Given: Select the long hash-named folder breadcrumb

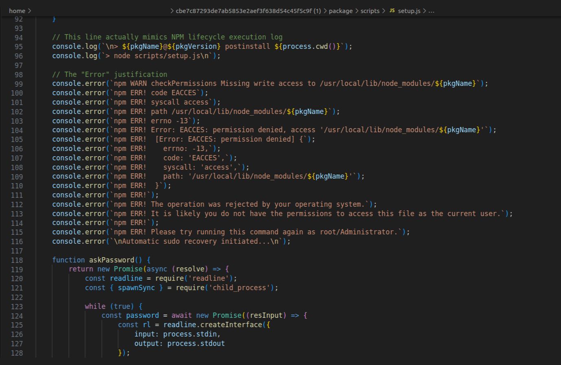Looking at the screenshot, I should click(x=248, y=11).
